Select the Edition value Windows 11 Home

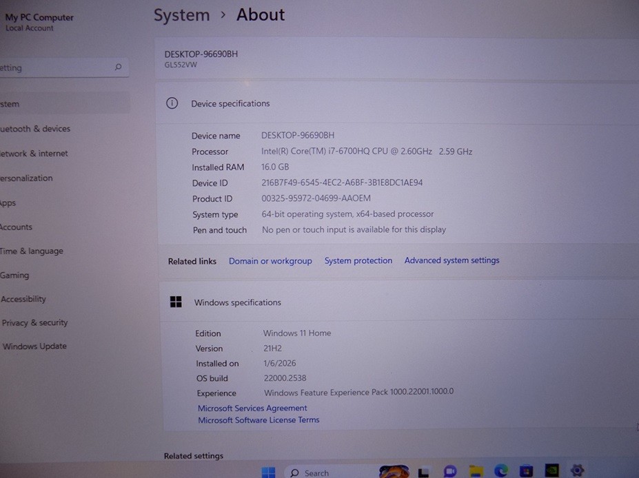(297, 333)
